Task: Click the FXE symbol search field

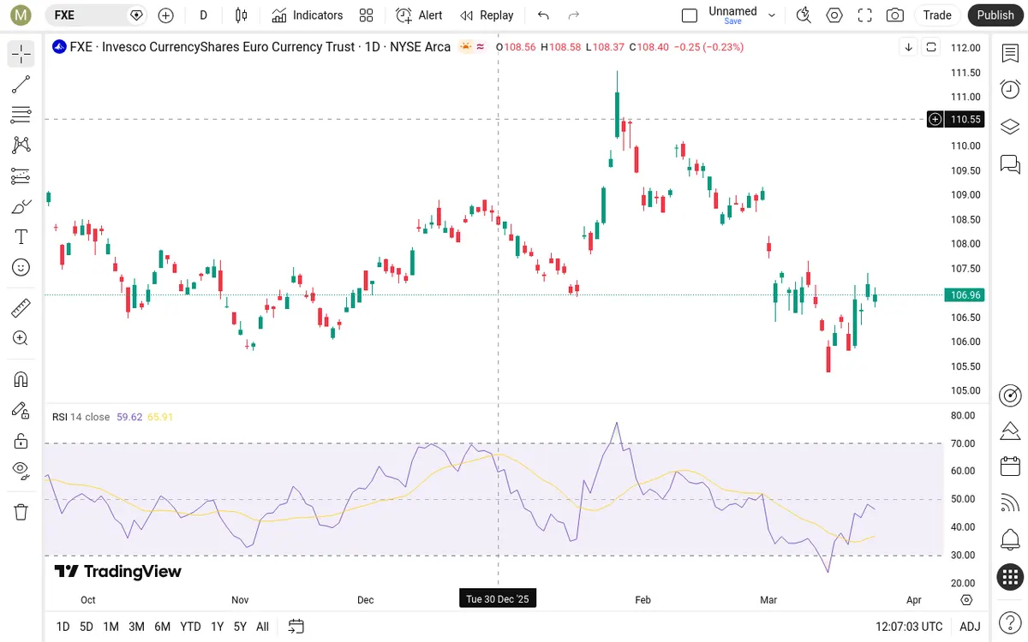Action: pyautogui.click(x=95, y=15)
